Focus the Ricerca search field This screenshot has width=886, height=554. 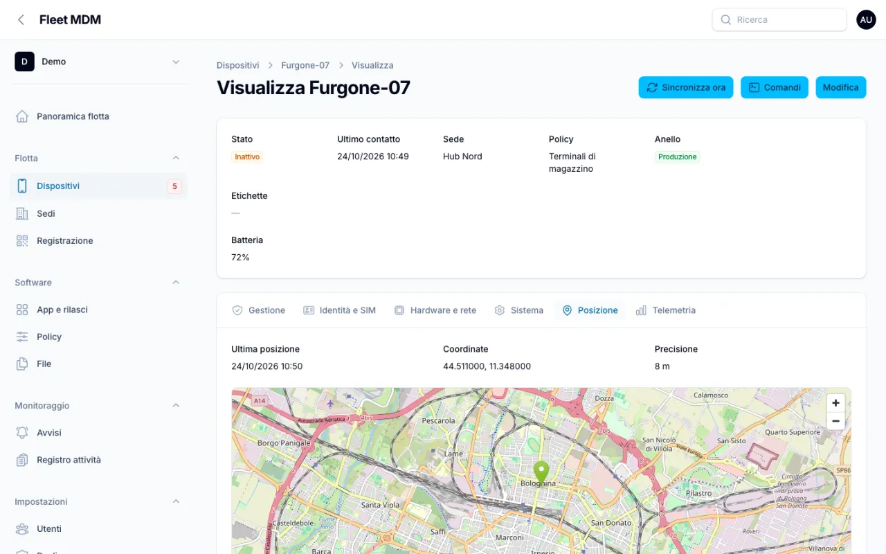(x=779, y=20)
